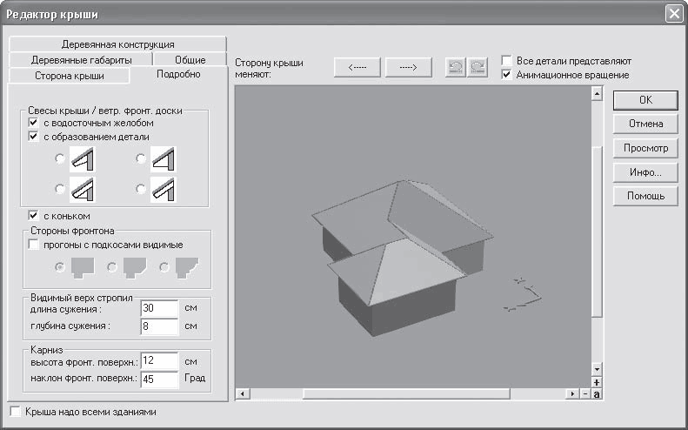Click the 'длина сужения' input field
Viewport: 688px width, 430px height.
[159, 308]
